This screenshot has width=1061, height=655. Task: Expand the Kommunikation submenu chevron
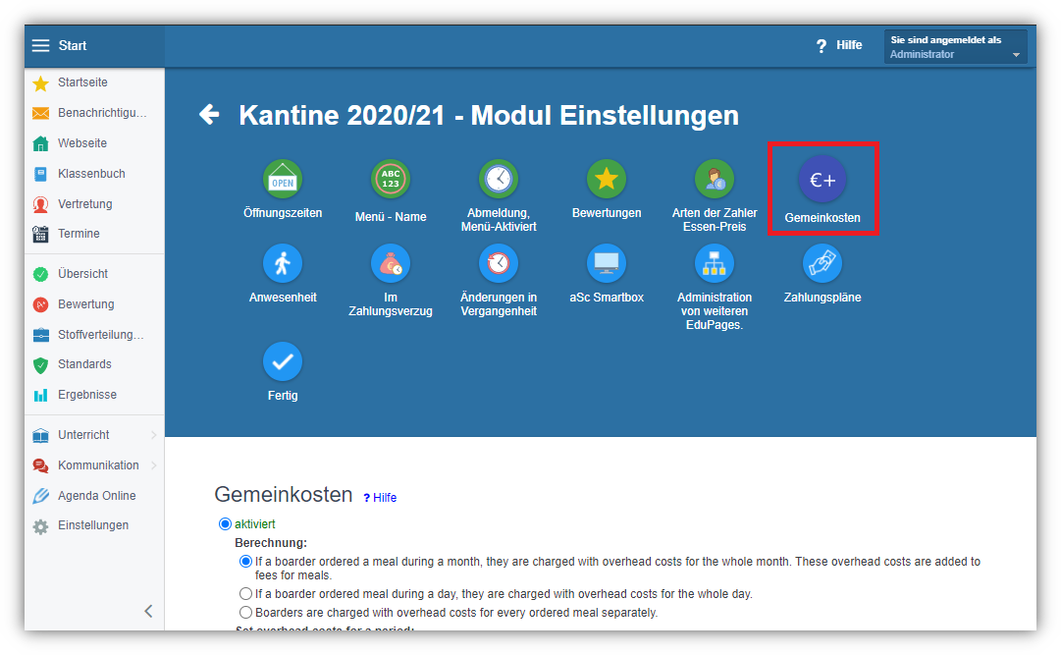[153, 465]
